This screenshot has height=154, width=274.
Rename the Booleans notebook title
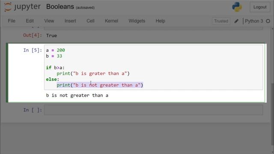pyautogui.click(x=60, y=7)
